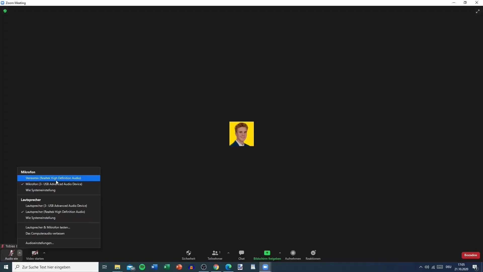483x272 pixels.
Task: Select Wie Systemeinstellung microphone option
Action: pos(40,190)
